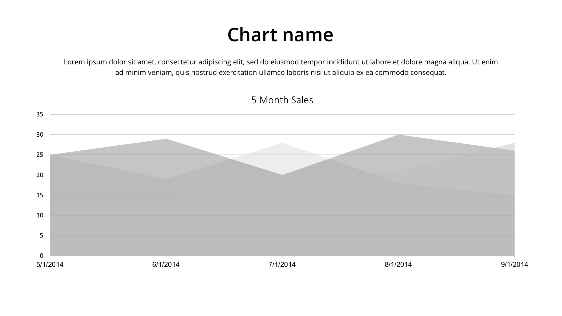Click the 10 value on y-axis
The image size is (562, 316).
tap(40, 215)
